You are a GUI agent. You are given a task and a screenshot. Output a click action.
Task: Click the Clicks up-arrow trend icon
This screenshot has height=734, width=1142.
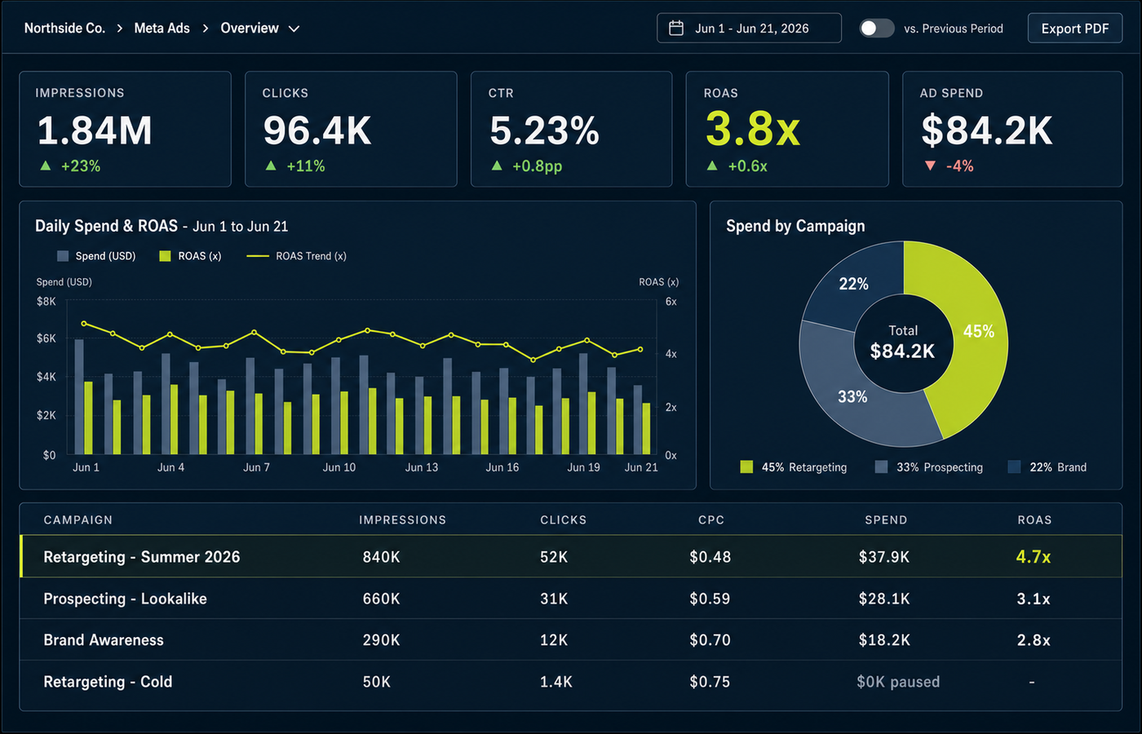click(271, 166)
